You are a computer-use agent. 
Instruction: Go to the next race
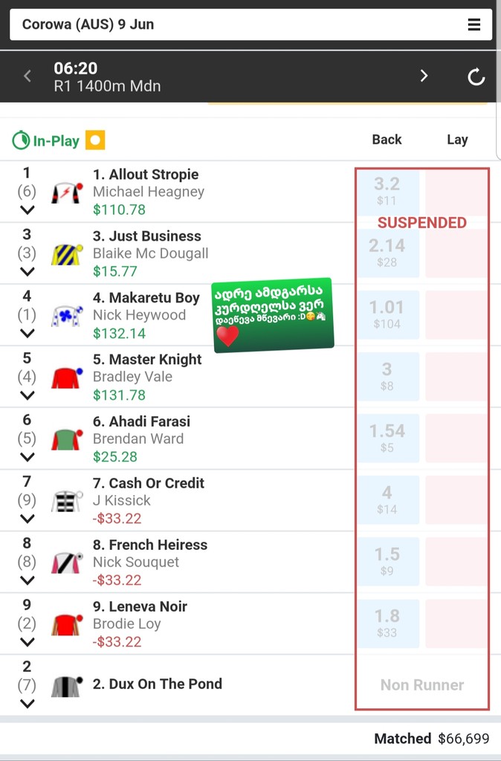(x=424, y=76)
